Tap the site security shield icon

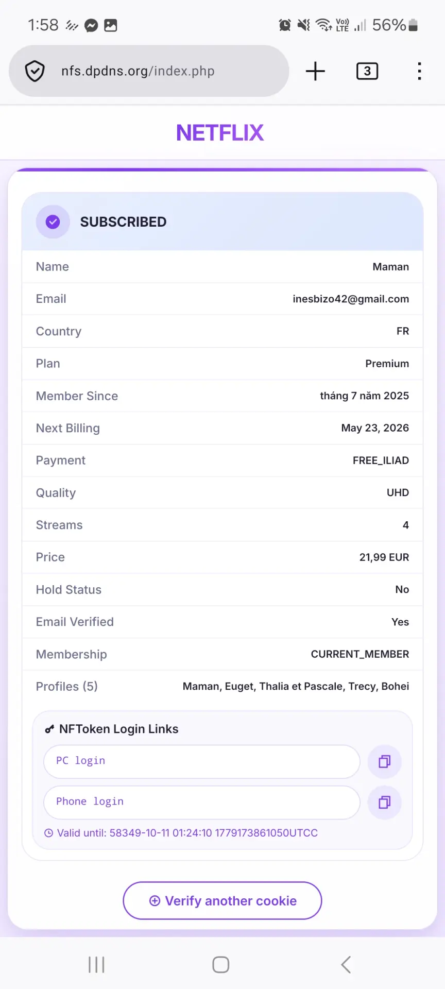click(35, 71)
